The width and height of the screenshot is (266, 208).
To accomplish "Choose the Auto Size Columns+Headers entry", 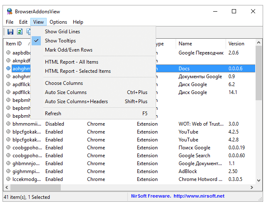I will coord(76,102).
